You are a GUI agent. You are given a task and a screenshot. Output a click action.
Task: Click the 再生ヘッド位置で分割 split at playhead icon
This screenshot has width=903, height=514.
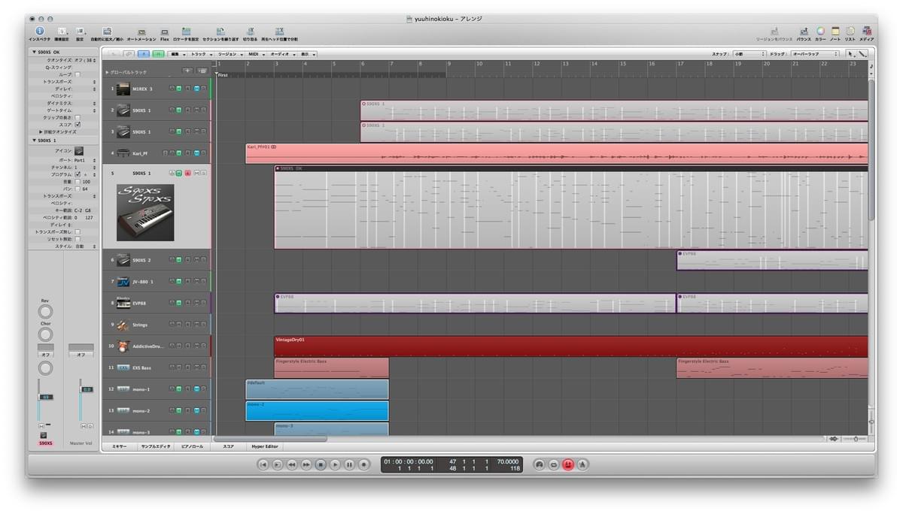279,32
